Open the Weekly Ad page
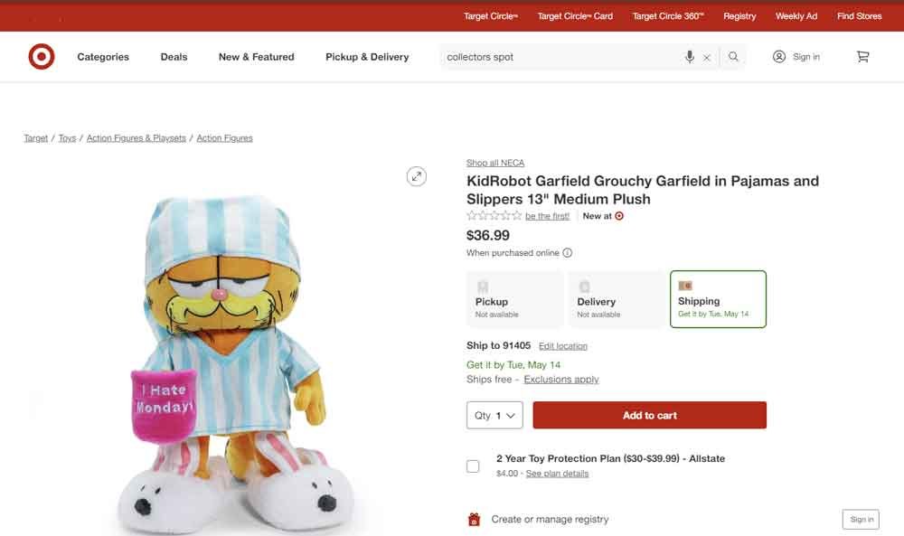This screenshot has width=904, height=536. pos(796,15)
